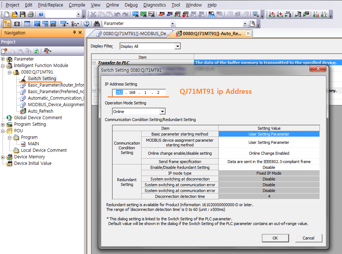Screen dimensions: 342x254
Task: Pin the Navigation panel
Action: tap(74, 33)
